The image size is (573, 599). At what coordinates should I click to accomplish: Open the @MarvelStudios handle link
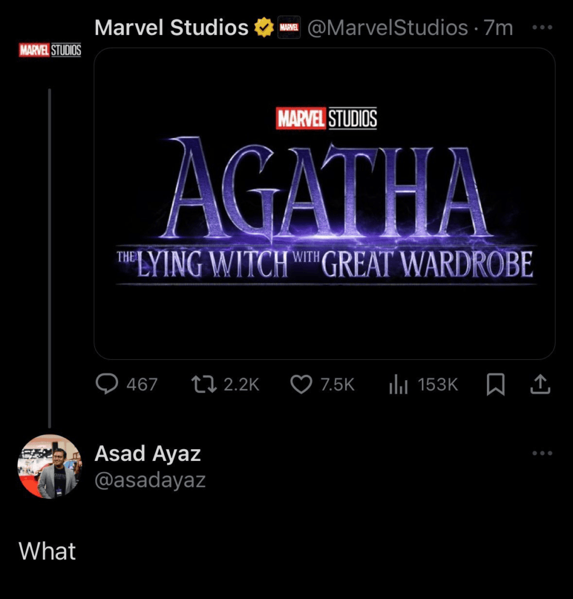387,27
